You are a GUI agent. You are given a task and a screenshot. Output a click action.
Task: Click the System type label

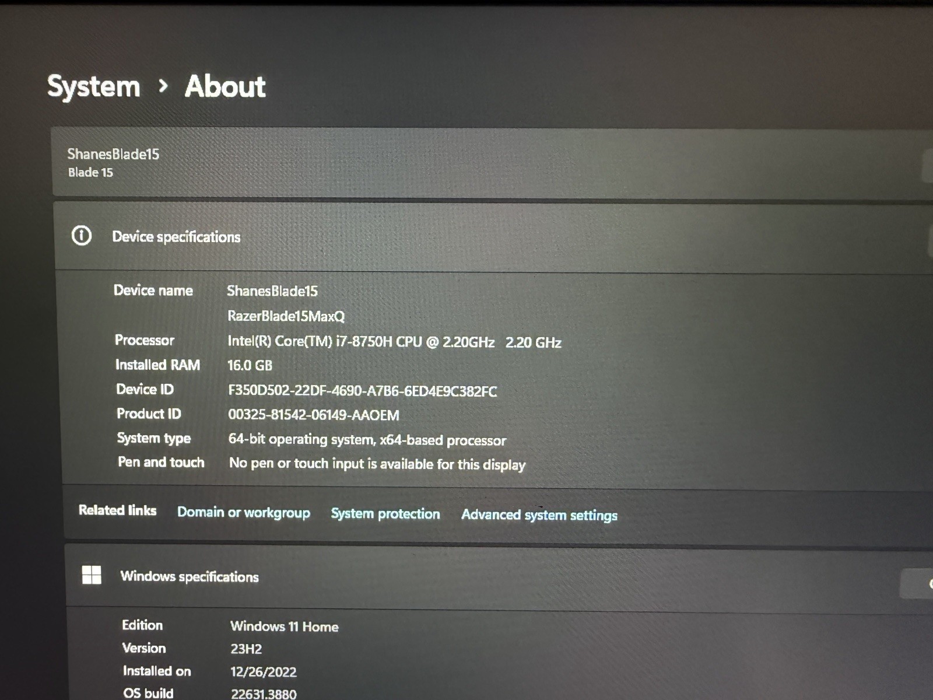point(154,438)
